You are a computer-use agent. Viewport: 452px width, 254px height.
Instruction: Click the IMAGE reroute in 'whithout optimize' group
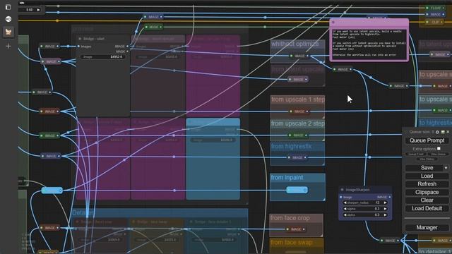pos(299,56)
